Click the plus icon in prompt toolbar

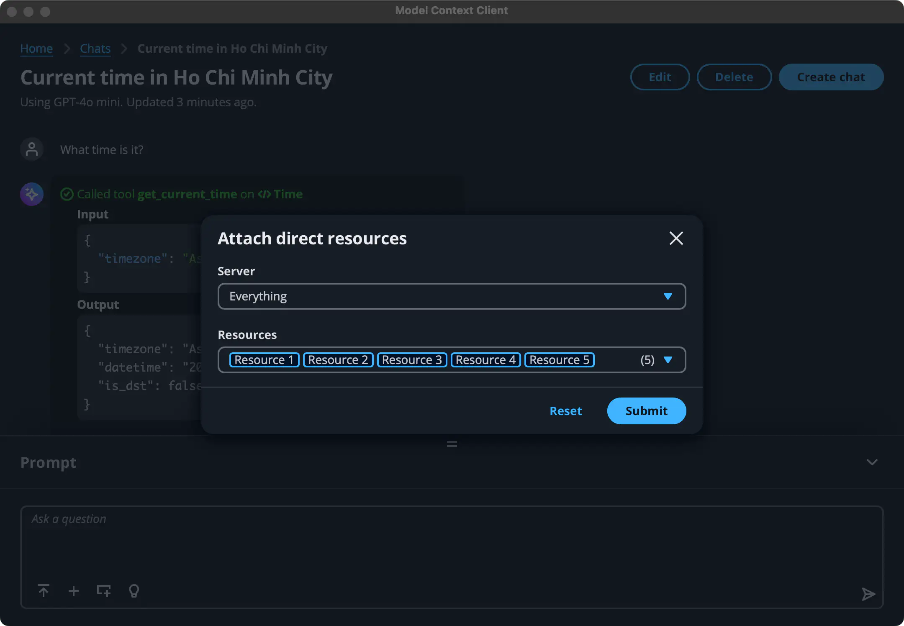pos(74,590)
